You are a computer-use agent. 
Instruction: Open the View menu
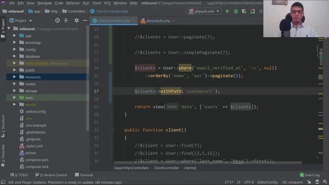coord(30,3)
